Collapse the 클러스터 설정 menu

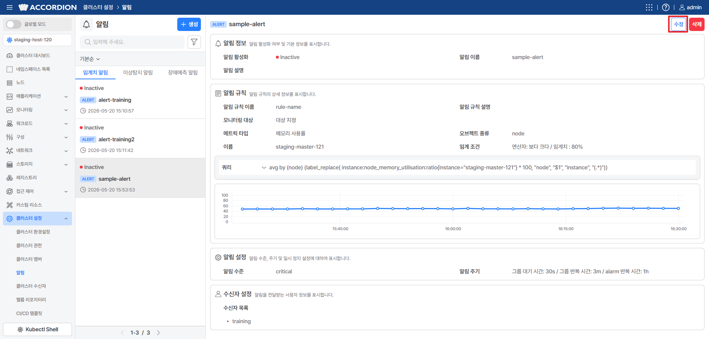coord(37,218)
